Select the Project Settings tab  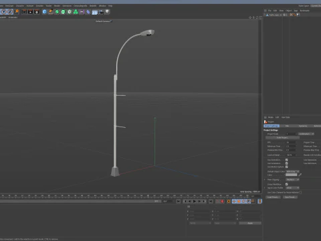272,126
